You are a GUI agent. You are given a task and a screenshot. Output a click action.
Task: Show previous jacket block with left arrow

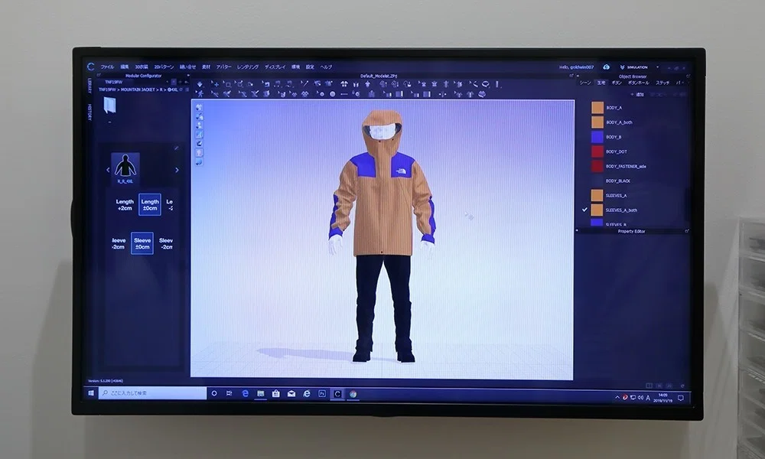tap(108, 171)
